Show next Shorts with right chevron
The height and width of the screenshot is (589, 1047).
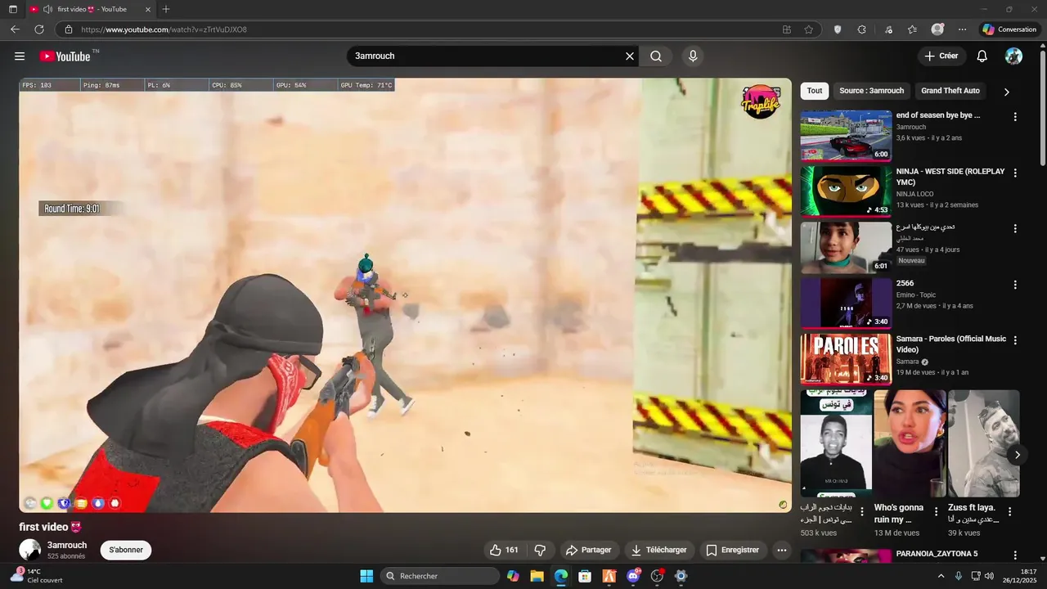click(x=1017, y=455)
